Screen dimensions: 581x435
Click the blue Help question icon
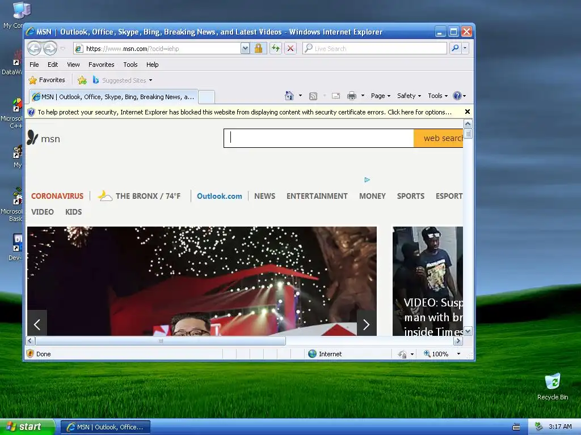457,96
